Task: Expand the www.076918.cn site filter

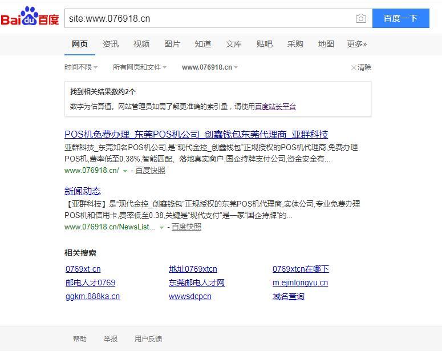Action: pos(210,67)
